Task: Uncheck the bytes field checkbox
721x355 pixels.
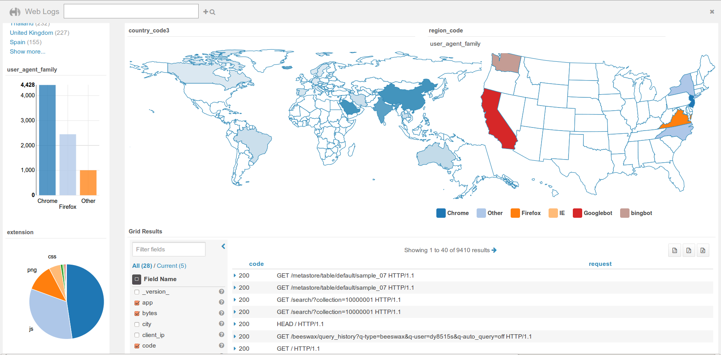Action: click(x=137, y=314)
